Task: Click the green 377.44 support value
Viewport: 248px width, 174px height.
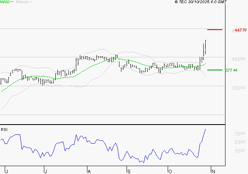Action: [231, 70]
